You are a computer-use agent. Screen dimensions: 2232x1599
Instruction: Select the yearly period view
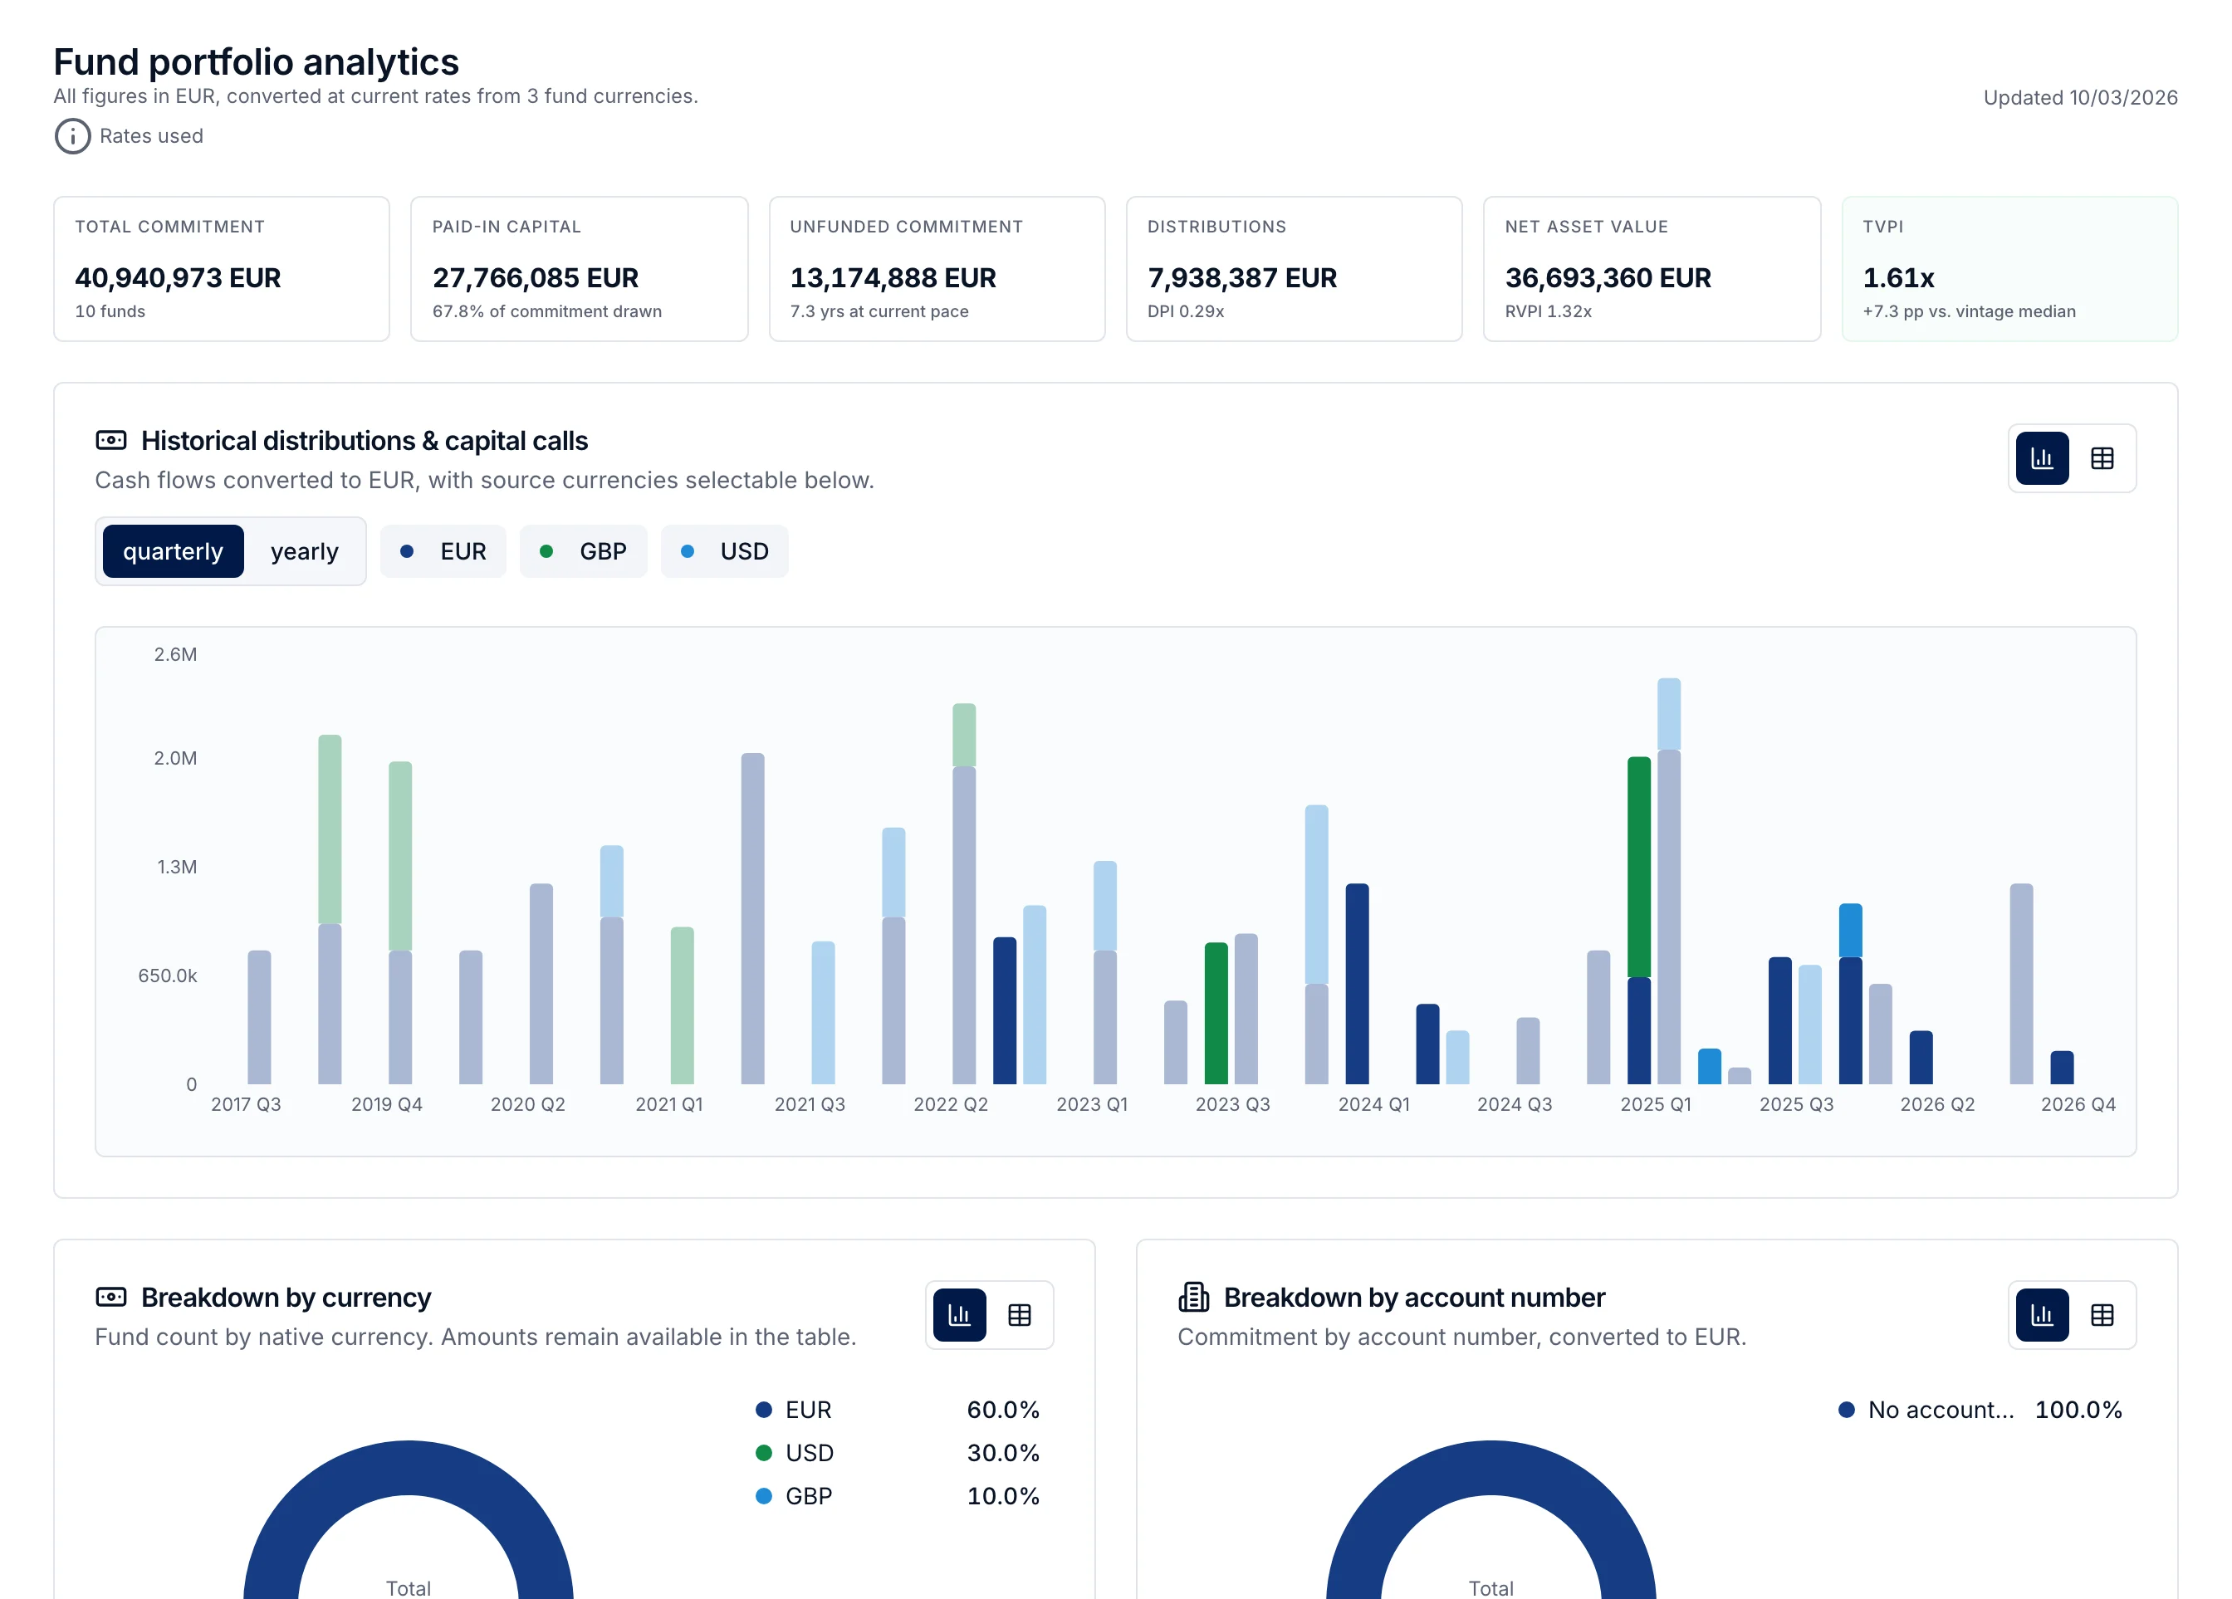(x=304, y=551)
